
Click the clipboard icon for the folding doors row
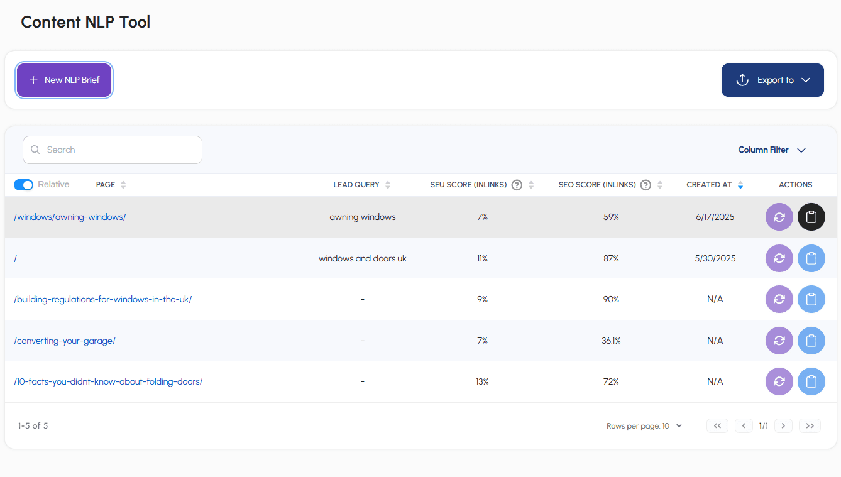811,381
